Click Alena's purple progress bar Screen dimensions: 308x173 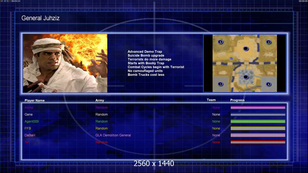pos(258,108)
